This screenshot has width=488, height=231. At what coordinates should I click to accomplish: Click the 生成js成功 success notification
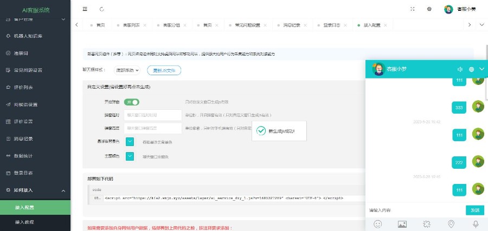(279, 131)
